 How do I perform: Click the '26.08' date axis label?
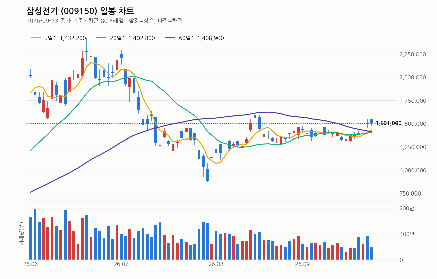(216, 265)
